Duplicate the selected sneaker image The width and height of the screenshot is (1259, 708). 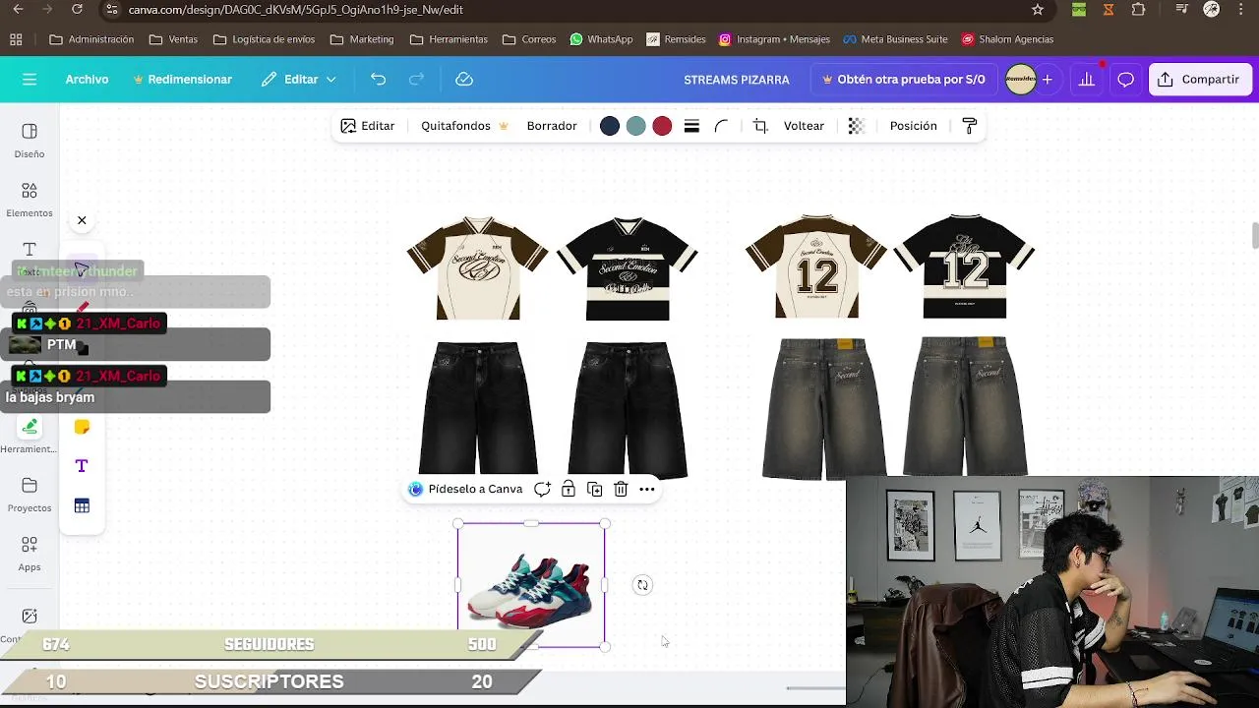pos(594,489)
